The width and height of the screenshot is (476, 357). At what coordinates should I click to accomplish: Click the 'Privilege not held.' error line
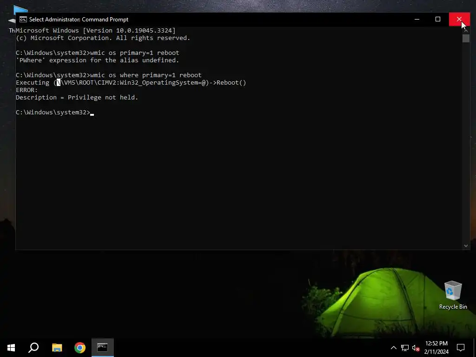coord(77,98)
